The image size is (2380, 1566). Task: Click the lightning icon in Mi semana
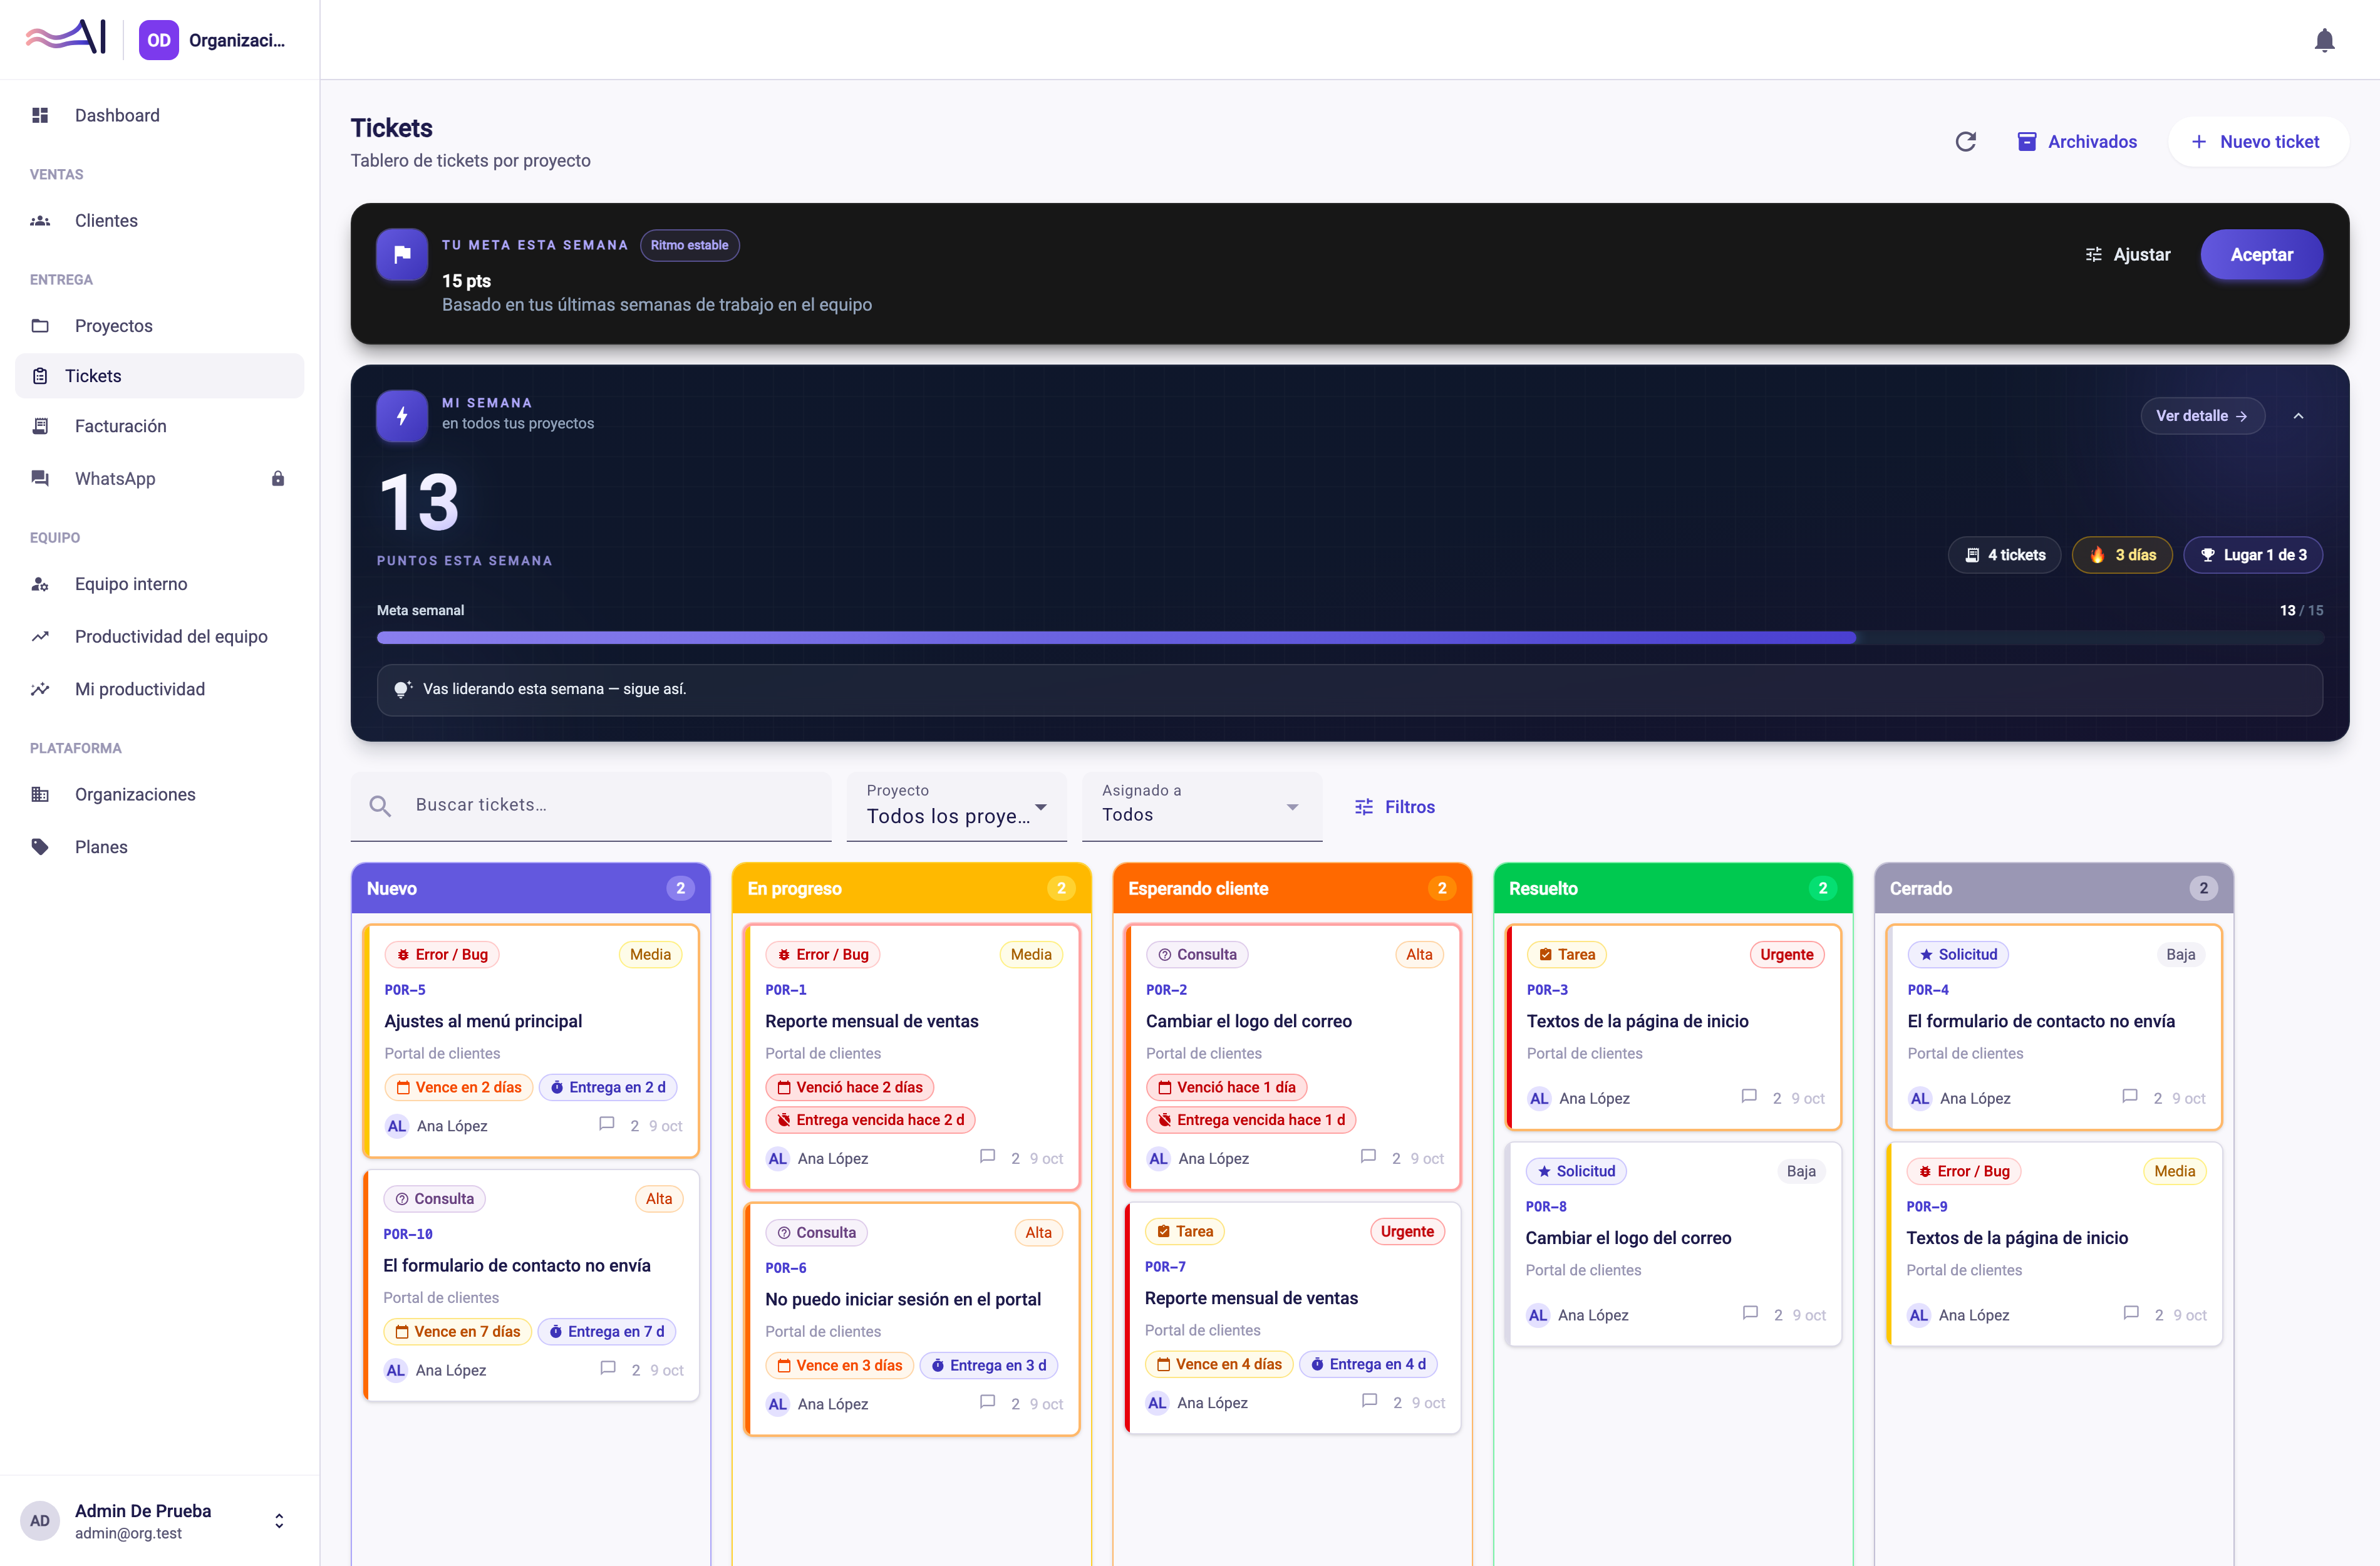click(402, 416)
